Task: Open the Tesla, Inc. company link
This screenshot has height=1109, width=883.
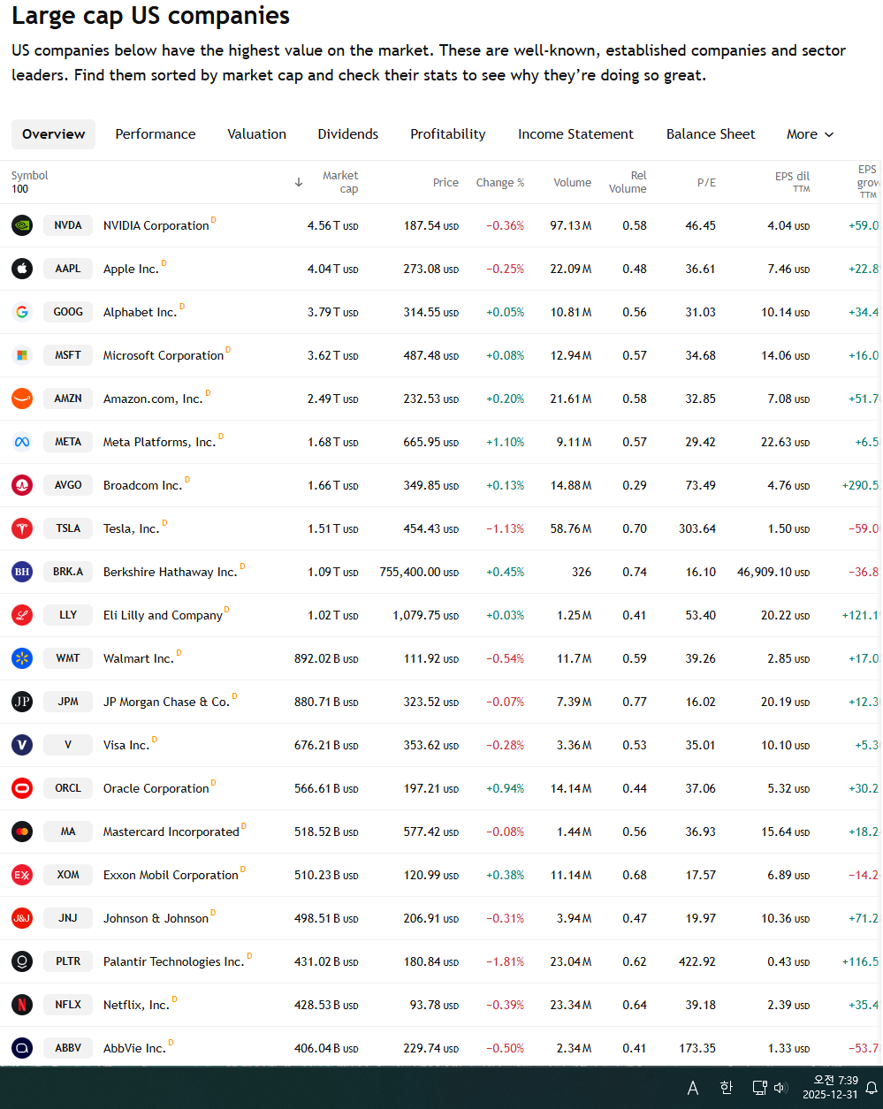Action: (131, 529)
